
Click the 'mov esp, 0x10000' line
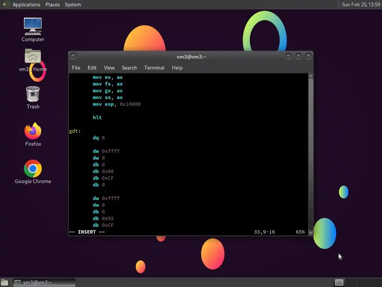[x=116, y=104]
